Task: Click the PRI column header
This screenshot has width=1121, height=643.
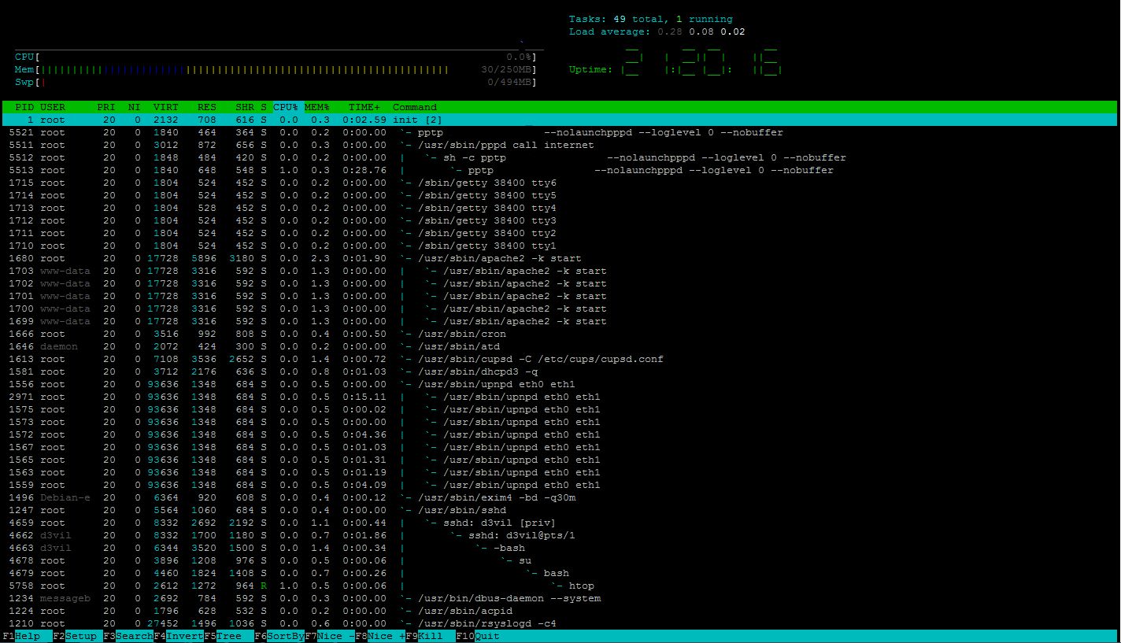Action: 106,107
